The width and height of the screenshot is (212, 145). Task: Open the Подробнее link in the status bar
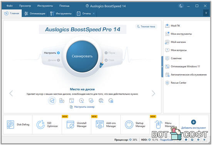166,140
